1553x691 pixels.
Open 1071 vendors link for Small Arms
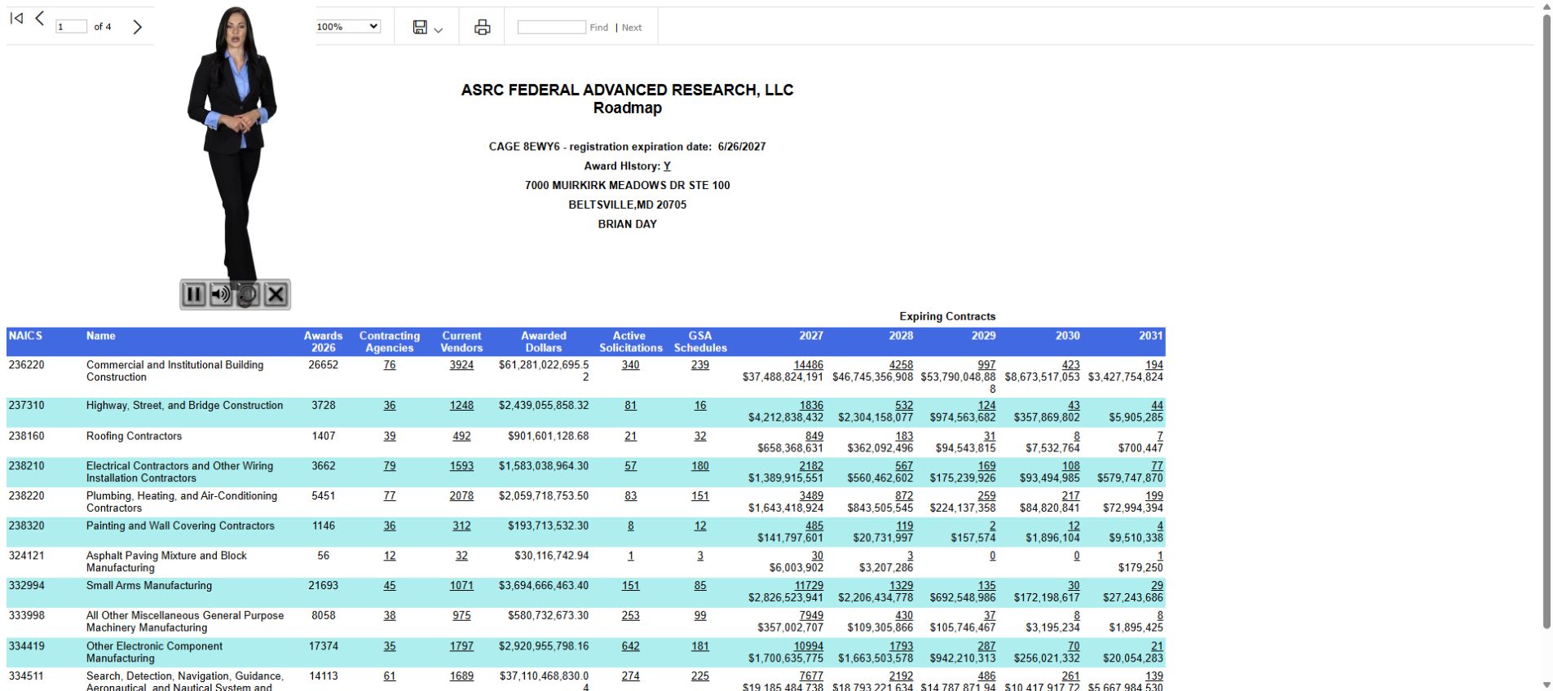461,586
